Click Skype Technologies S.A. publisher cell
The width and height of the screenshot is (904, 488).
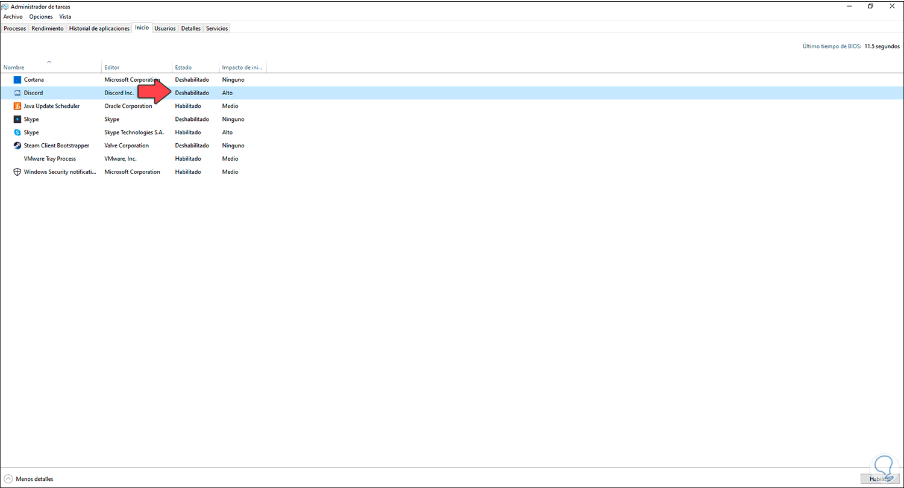(x=134, y=132)
